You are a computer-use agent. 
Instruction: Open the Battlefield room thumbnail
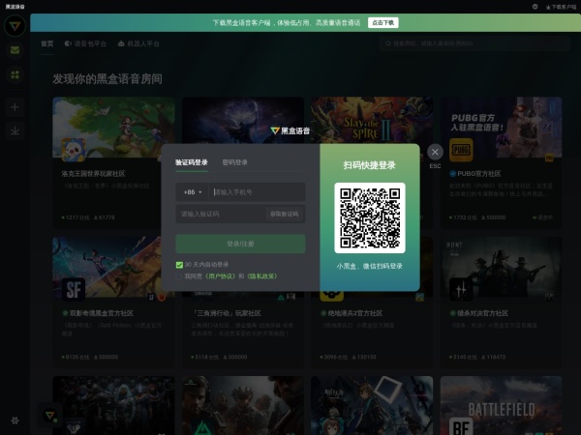[501, 405]
